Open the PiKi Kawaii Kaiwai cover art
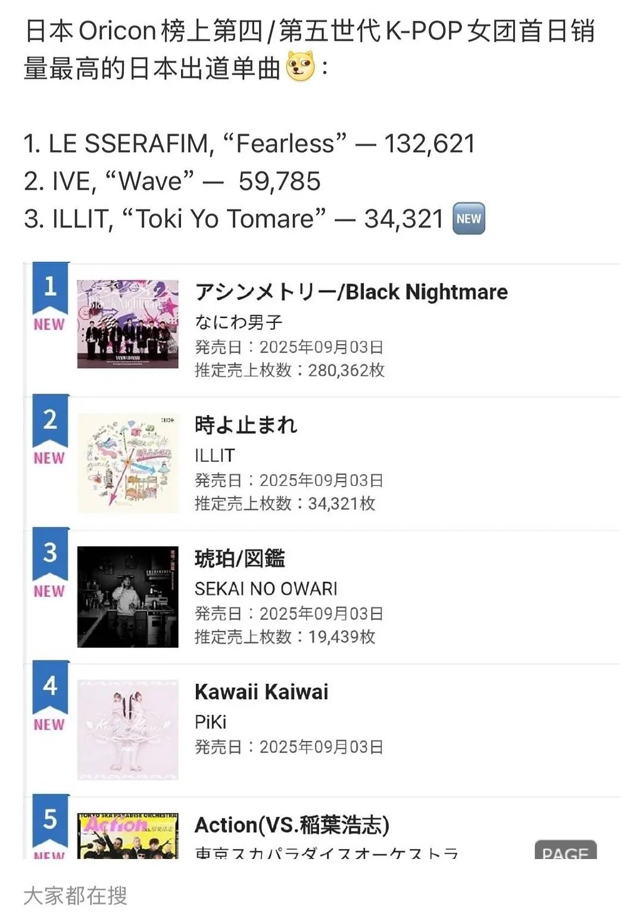This screenshot has width=643, height=913. click(x=128, y=730)
